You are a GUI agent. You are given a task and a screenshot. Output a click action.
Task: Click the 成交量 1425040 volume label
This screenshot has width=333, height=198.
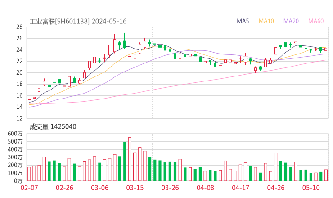click(53, 126)
